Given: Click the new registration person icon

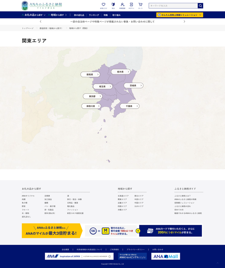Looking at the screenshot, I should click(122, 6).
